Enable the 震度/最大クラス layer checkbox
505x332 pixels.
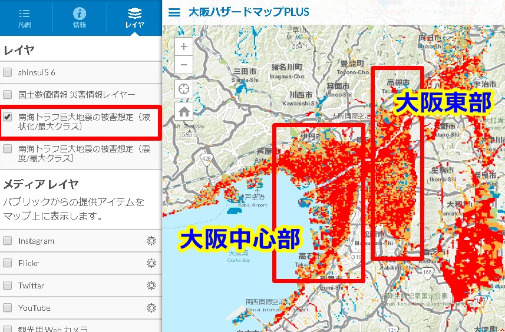click(8, 149)
